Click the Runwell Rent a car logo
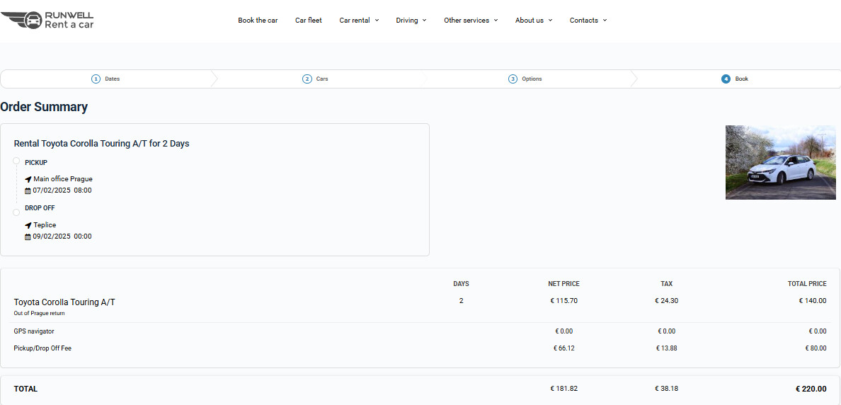 (47, 20)
